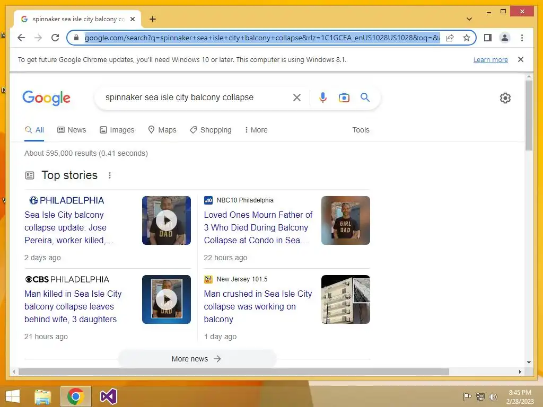This screenshot has height=407, width=543.
Task: Follow the Learn more link
Action: (491, 59)
